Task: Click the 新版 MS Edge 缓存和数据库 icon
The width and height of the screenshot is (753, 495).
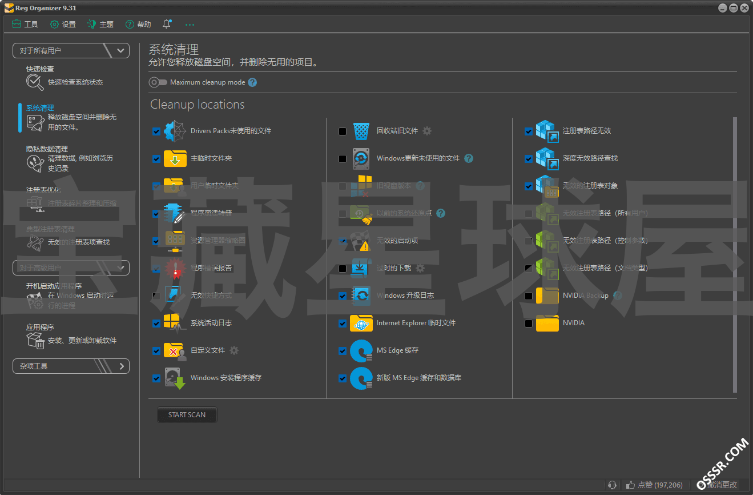Action: click(x=361, y=378)
